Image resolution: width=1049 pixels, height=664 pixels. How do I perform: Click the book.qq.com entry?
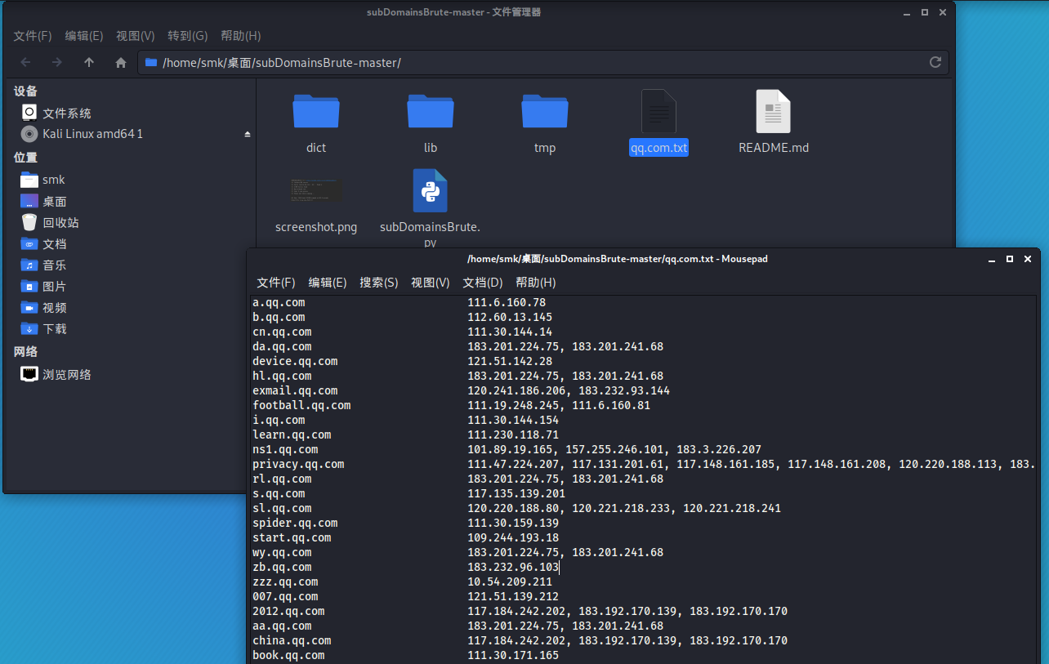(x=288, y=655)
